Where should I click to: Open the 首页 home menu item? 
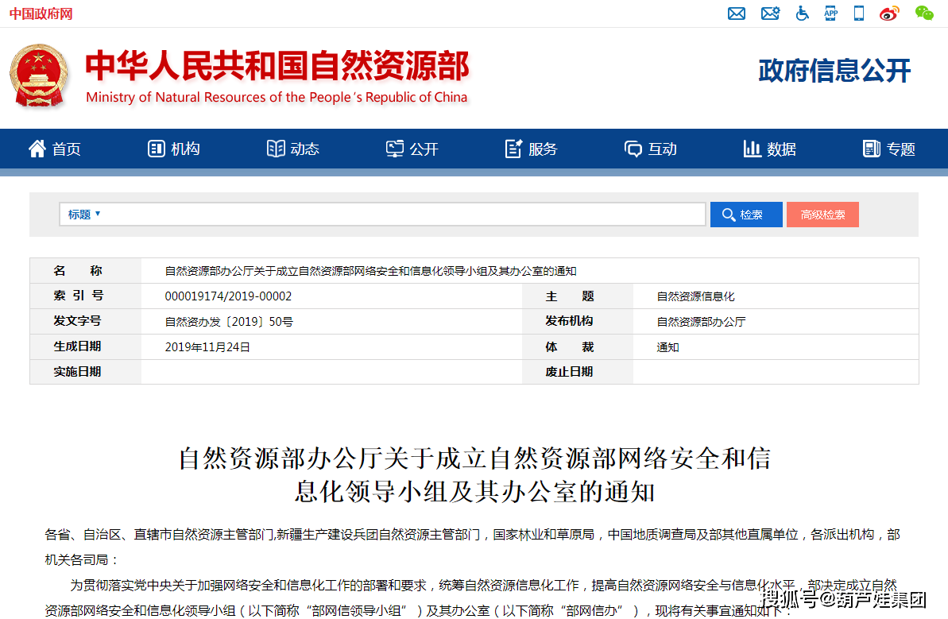click(55, 149)
